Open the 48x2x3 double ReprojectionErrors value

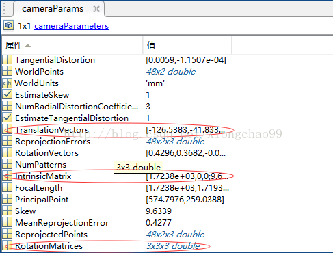click(x=175, y=142)
